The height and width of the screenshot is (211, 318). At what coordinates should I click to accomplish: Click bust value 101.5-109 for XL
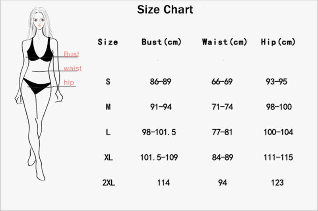[159, 157]
